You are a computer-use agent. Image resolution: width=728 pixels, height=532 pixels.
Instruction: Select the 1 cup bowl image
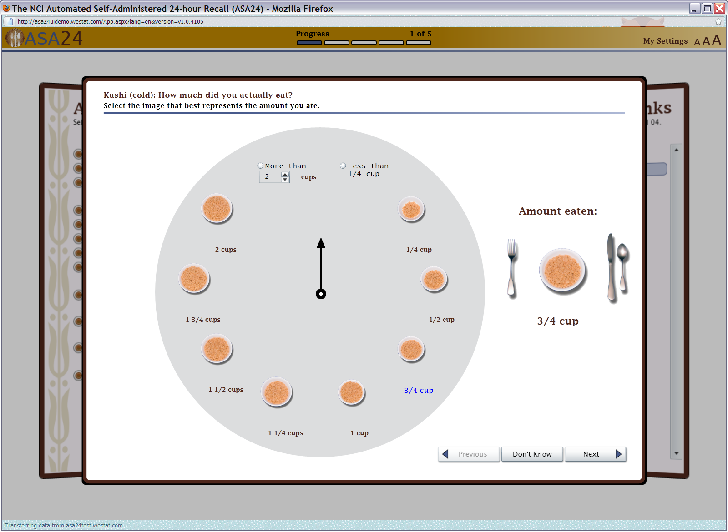pyautogui.click(x=352, y=392)
